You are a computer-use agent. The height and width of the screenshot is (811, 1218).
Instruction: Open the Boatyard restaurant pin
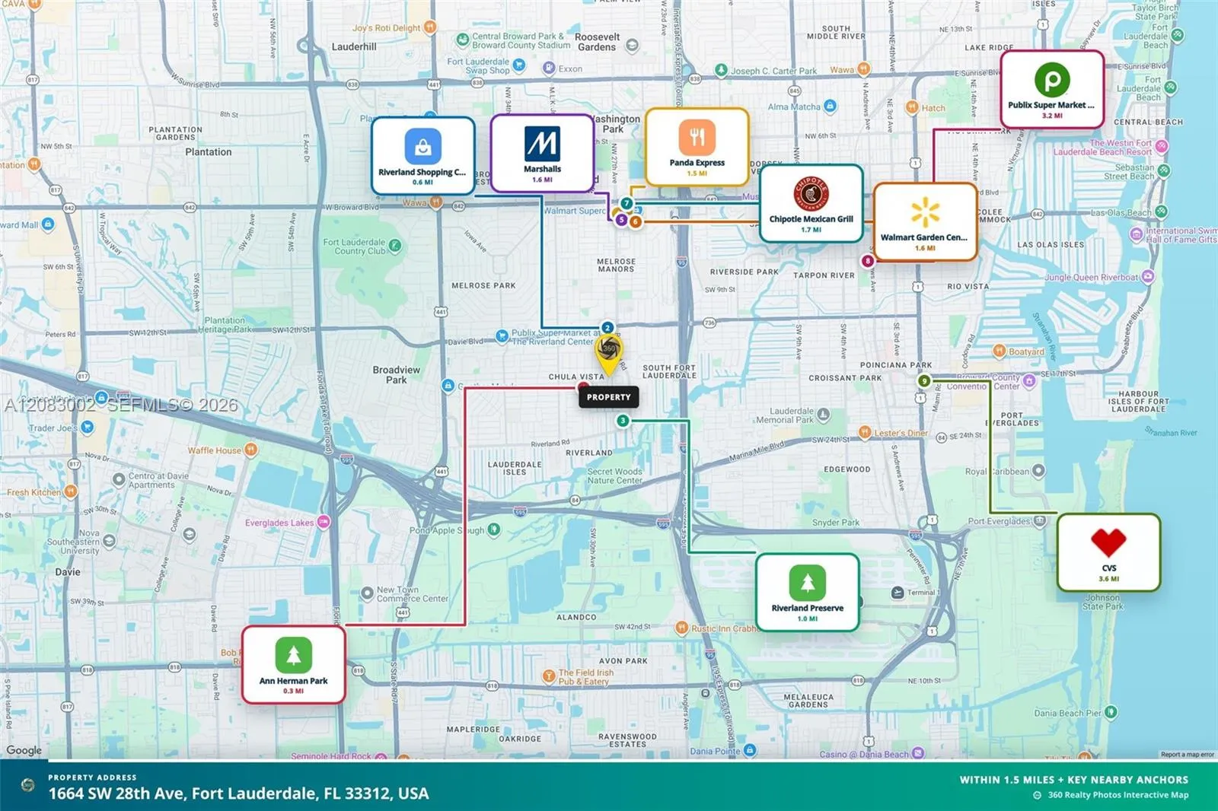1000,351
